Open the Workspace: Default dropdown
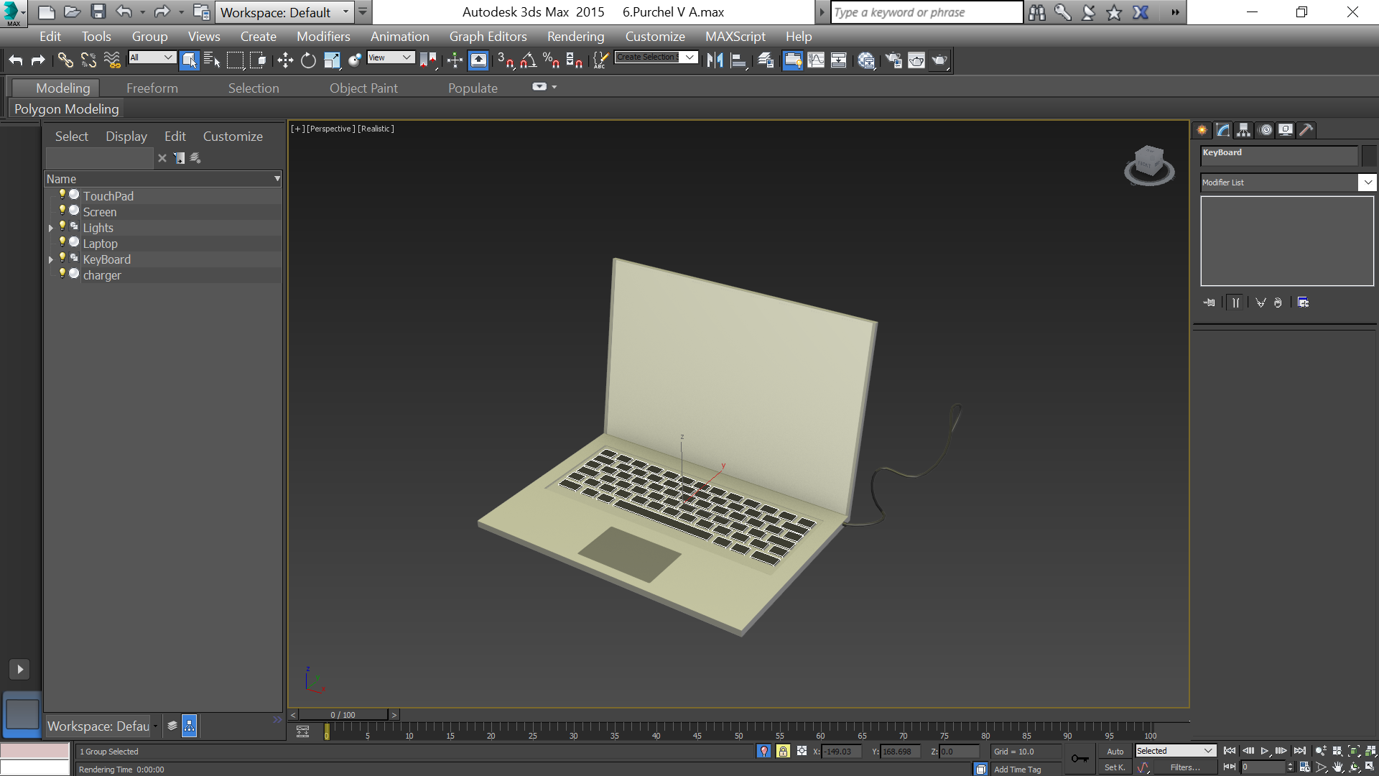The width and height of the screenshot is (1379, 776). [x=285, y=12]
